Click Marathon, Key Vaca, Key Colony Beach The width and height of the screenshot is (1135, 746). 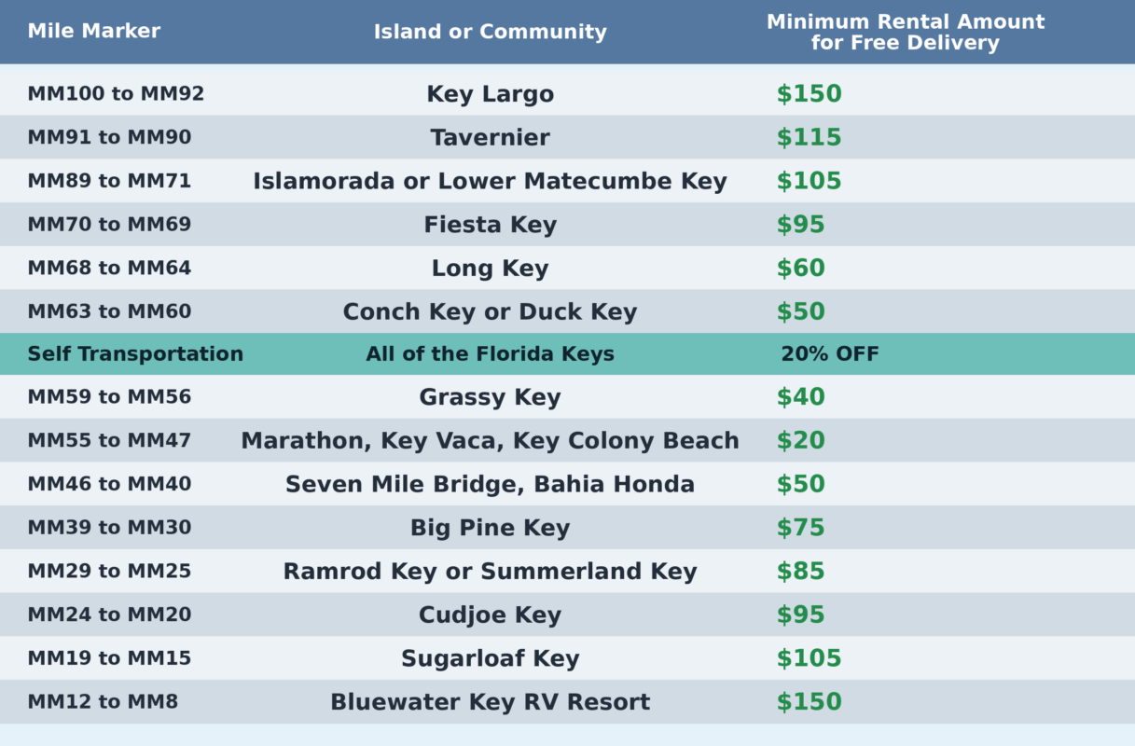[490, 441]
